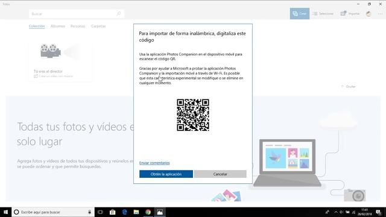386x217 pixels.
Task: Click the magnifier icon in the search box
Action: (x=119, y=13)
